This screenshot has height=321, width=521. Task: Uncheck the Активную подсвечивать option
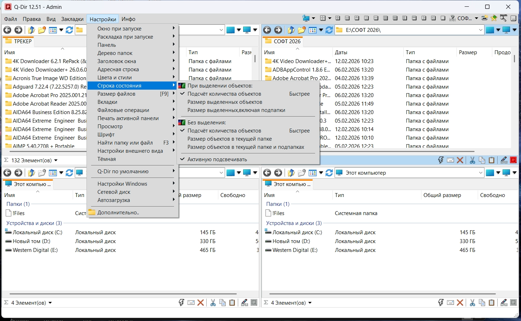[x=217, y=159]
